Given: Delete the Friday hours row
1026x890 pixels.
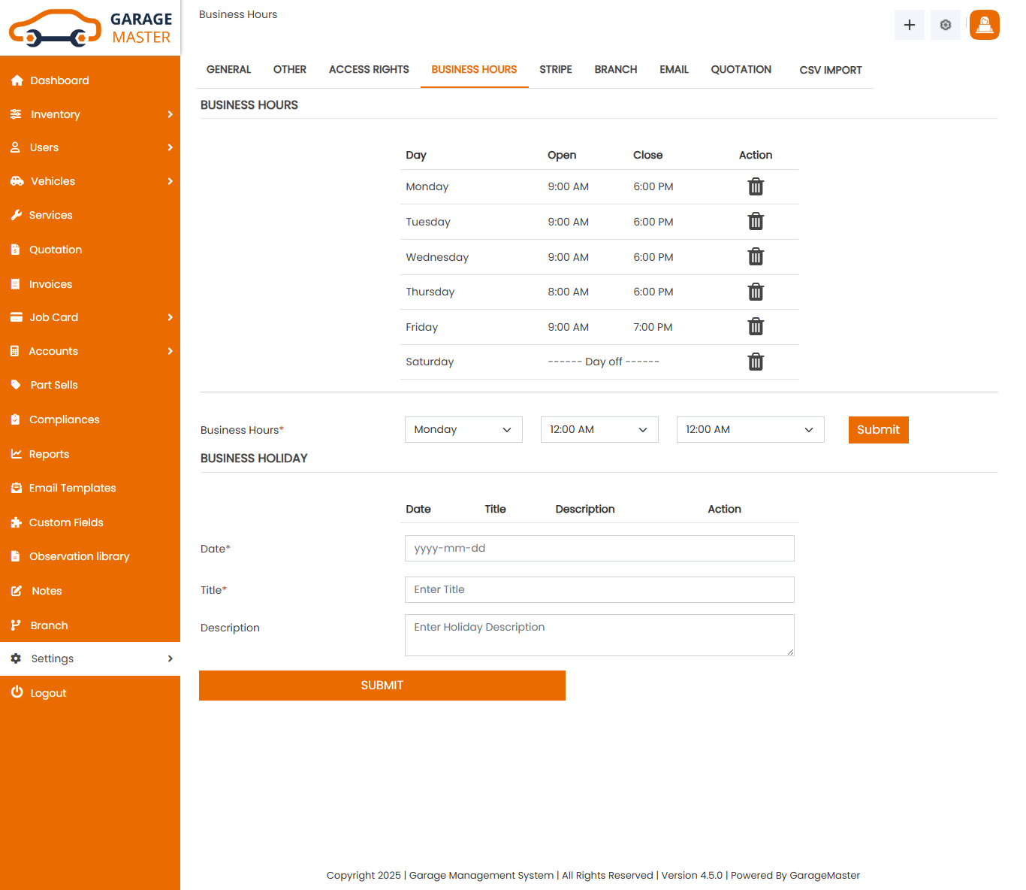Looking at the screenshot, I should tap(755, 327).
